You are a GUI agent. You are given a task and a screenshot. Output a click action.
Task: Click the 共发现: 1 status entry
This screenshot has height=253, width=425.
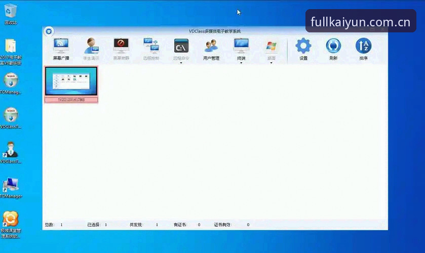pyautogui.click(x=144, y=225)
